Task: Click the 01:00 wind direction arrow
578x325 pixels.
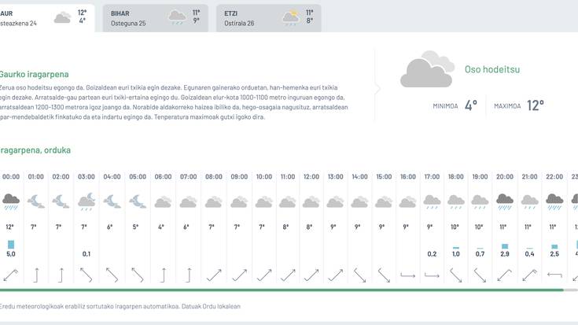Action: tap(36, 275)
